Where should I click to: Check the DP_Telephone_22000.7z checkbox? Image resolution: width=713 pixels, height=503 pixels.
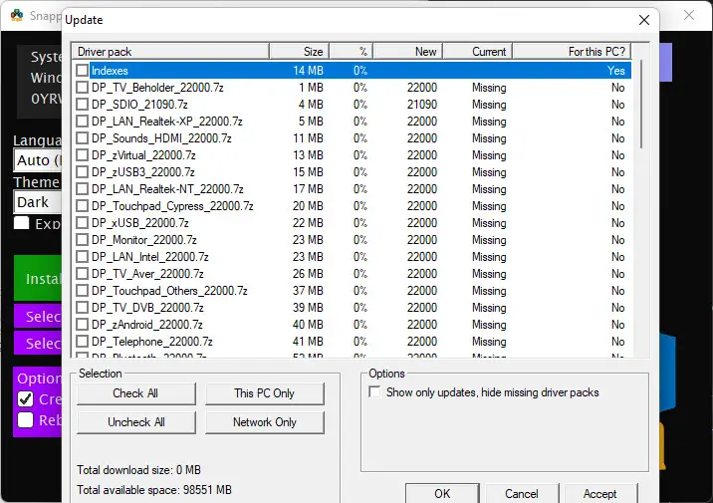(x=83, y=341)
